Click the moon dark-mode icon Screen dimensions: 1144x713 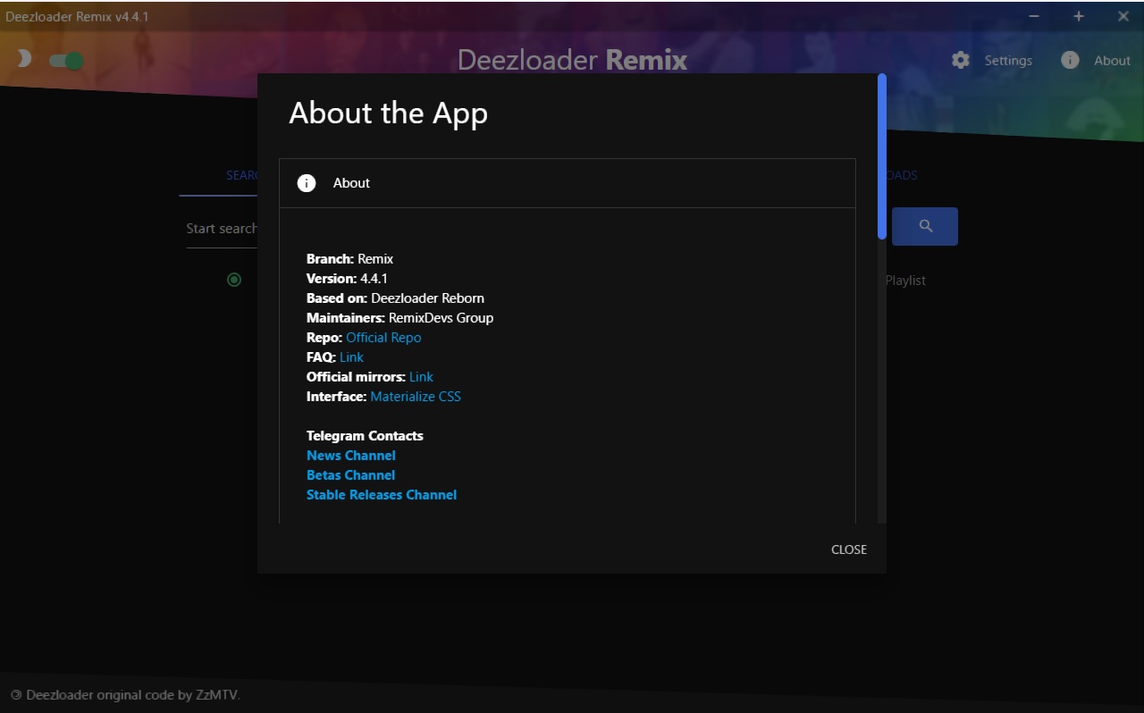click(24, 59)
